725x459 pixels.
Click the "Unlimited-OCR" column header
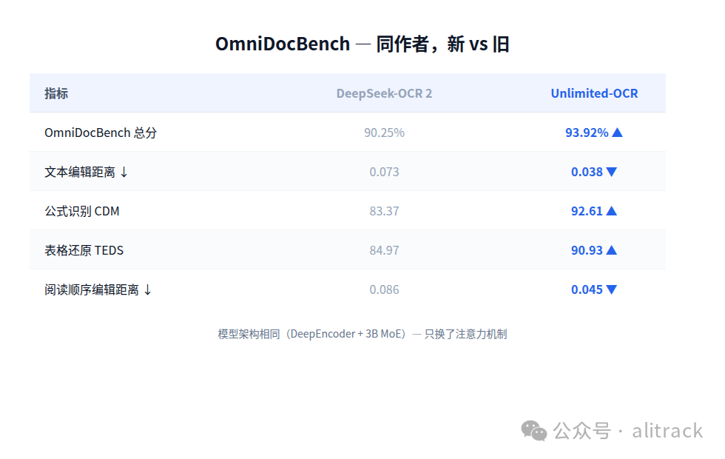coord(594,93)
